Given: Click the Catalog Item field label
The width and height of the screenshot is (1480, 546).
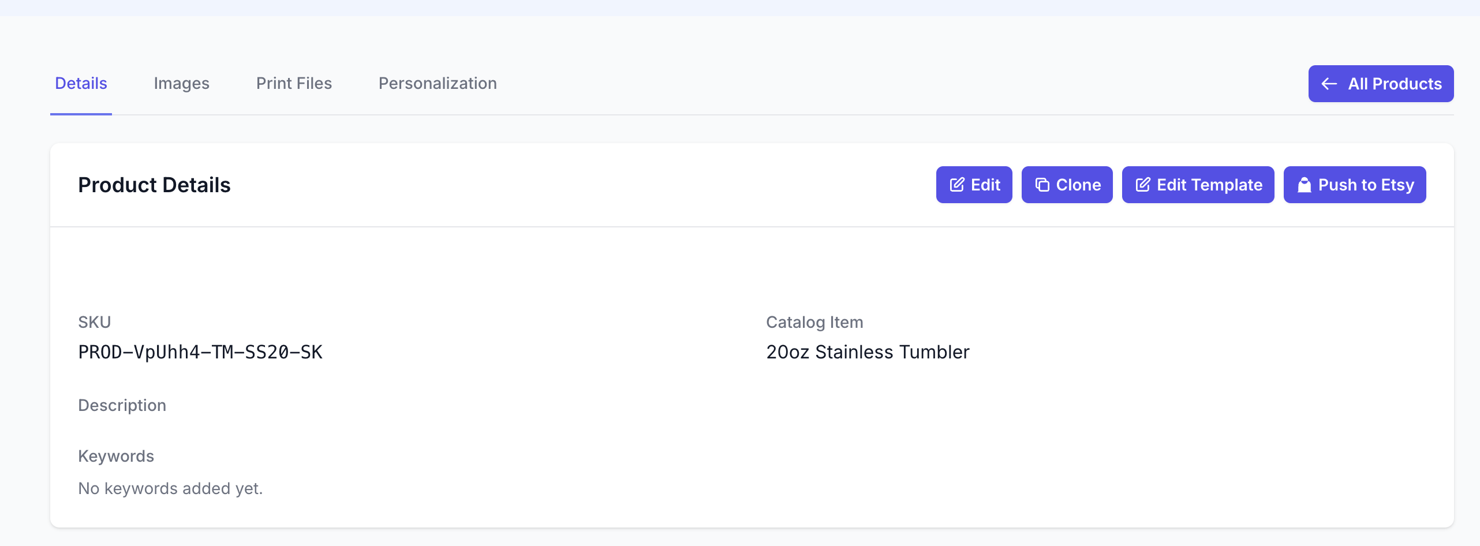Looking at the screenshot, I should [x=814, y=322].
